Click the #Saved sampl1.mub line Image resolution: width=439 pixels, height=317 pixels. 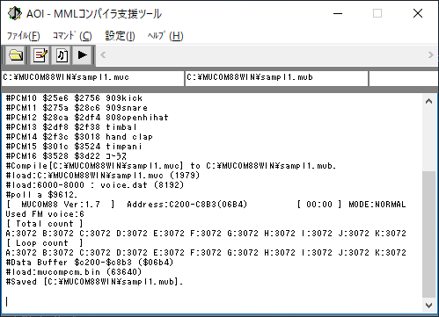point(94,282)
